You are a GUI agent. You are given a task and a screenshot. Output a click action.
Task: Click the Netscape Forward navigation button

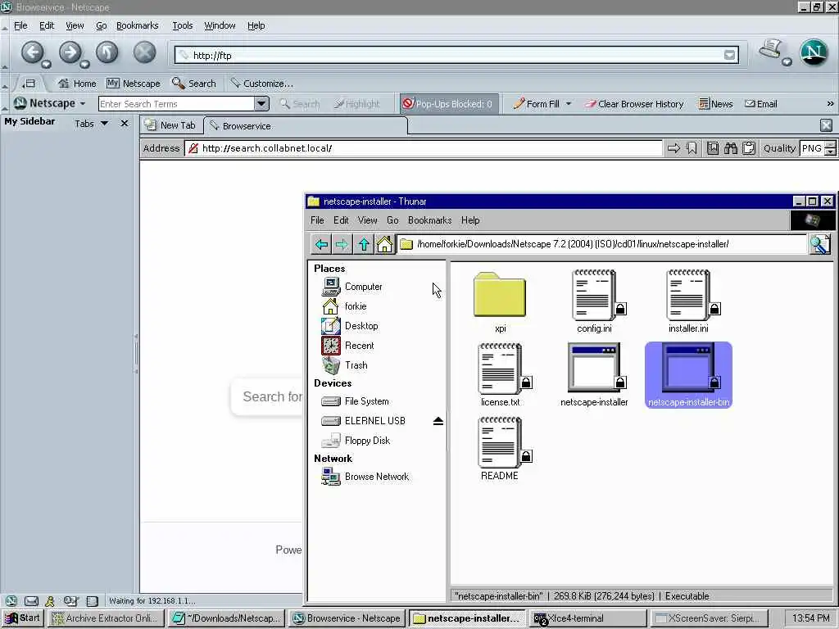70,53
